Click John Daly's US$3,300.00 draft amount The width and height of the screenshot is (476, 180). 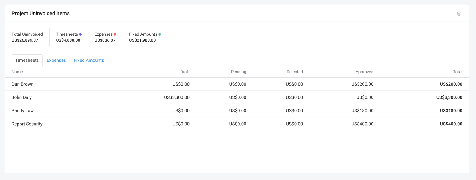point(176,97)
